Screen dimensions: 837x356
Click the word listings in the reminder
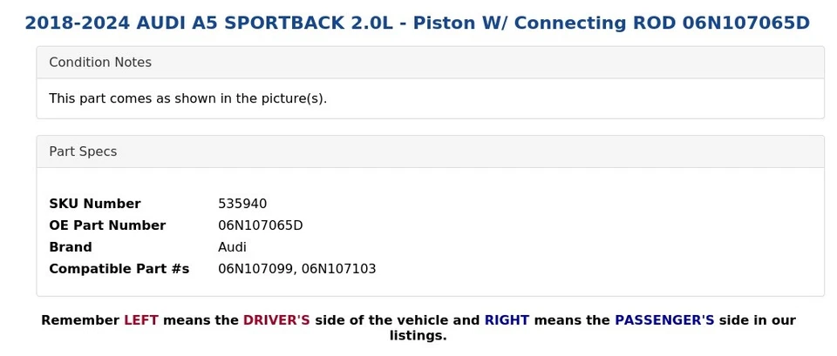pos(418,336)
